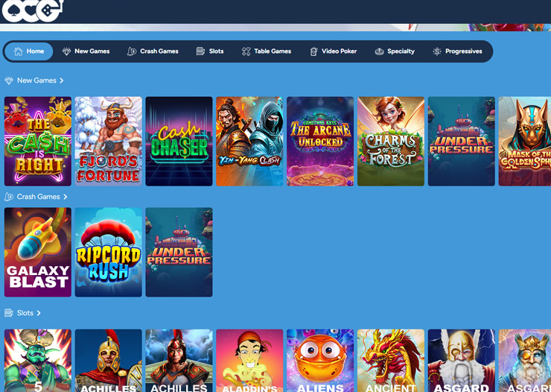The image size is (551, 392).
Task: Open the Fjord's Fortune game tile
Action: (x=109, y=142)
